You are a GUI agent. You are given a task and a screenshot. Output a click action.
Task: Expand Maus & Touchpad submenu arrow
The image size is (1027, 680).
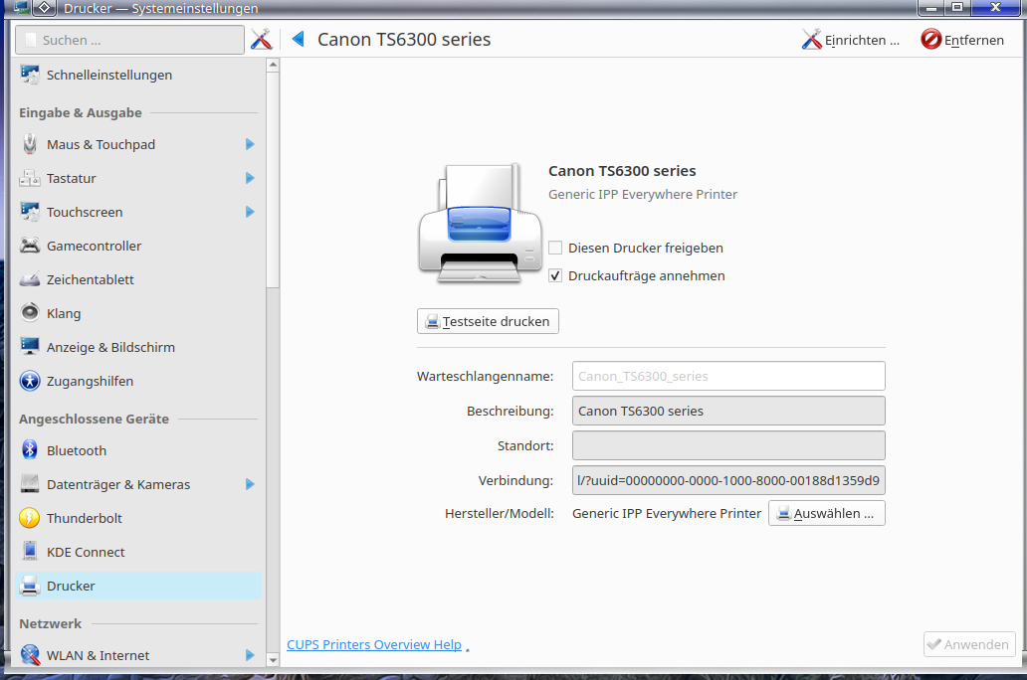click(x=250, y=144)
